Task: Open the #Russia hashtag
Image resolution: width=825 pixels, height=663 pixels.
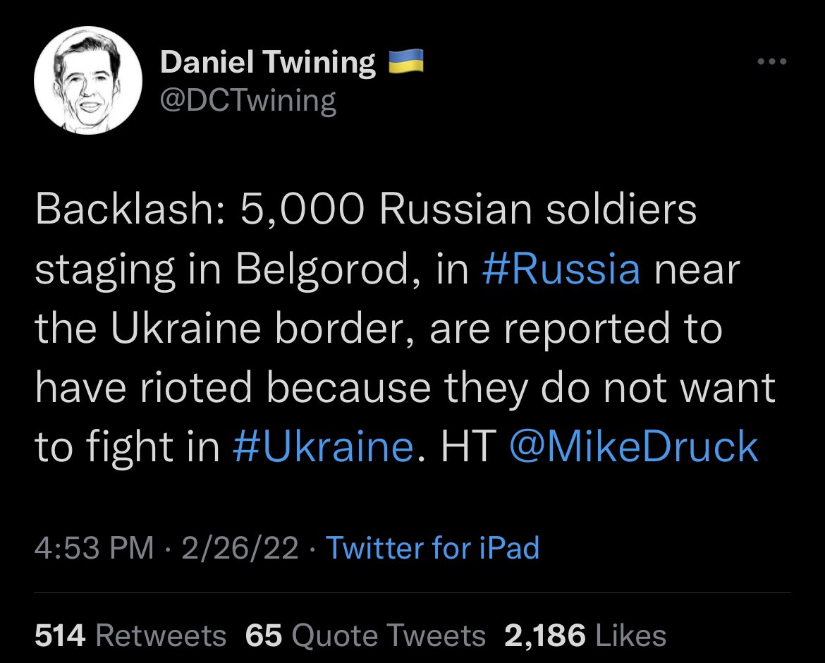Action: click(x=561, y=270)
